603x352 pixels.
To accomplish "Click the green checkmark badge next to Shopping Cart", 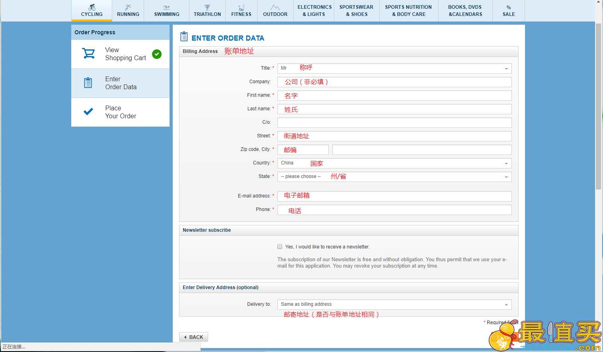I will click(x=157, y=54).
